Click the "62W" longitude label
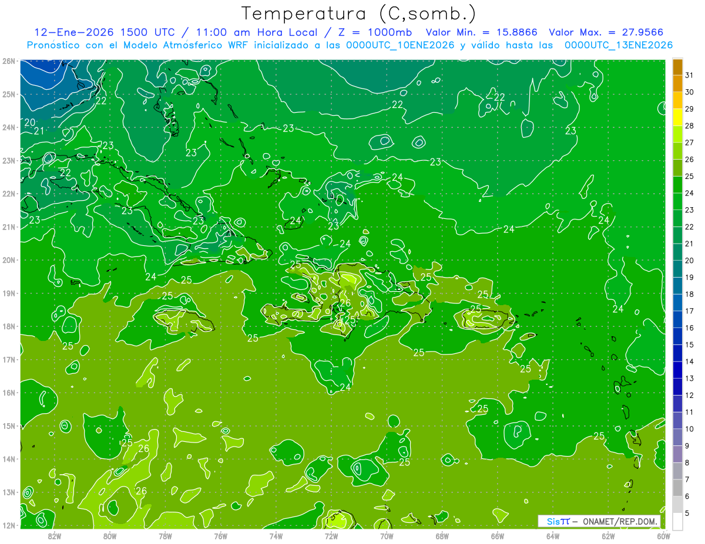 tap(608, 536)
